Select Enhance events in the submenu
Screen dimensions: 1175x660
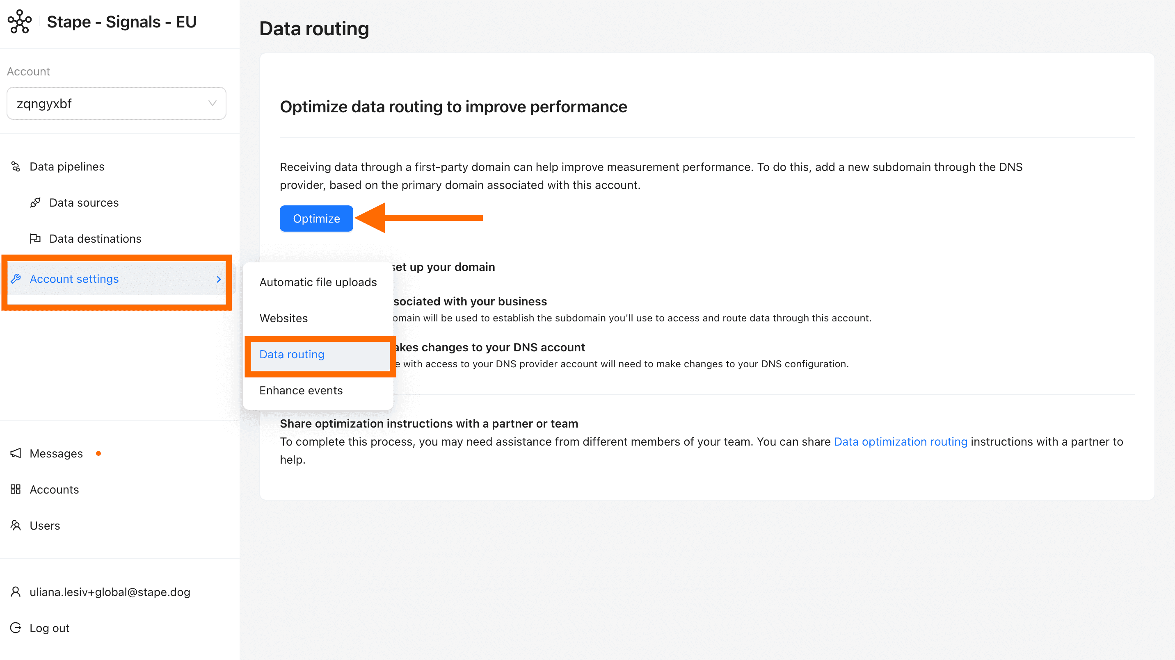(301, 390)
